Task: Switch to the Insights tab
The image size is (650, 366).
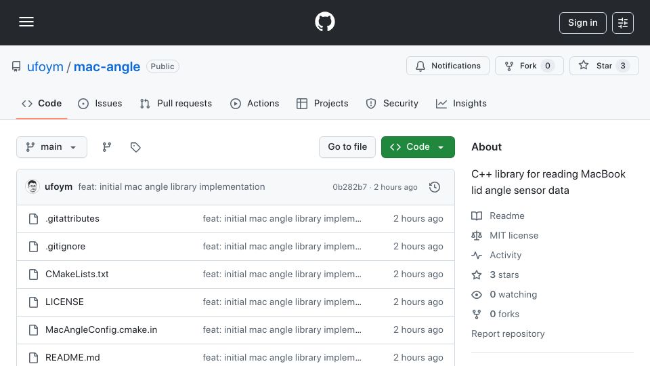Action: click(x=461, y=103)
